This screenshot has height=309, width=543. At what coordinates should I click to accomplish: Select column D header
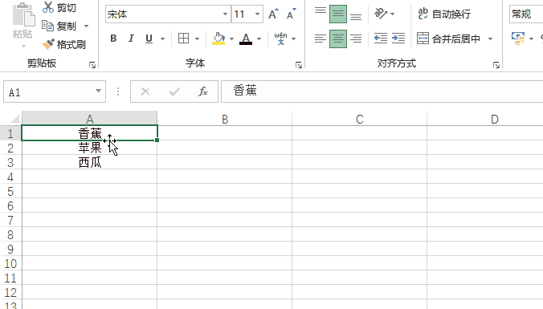click(485, 119)
